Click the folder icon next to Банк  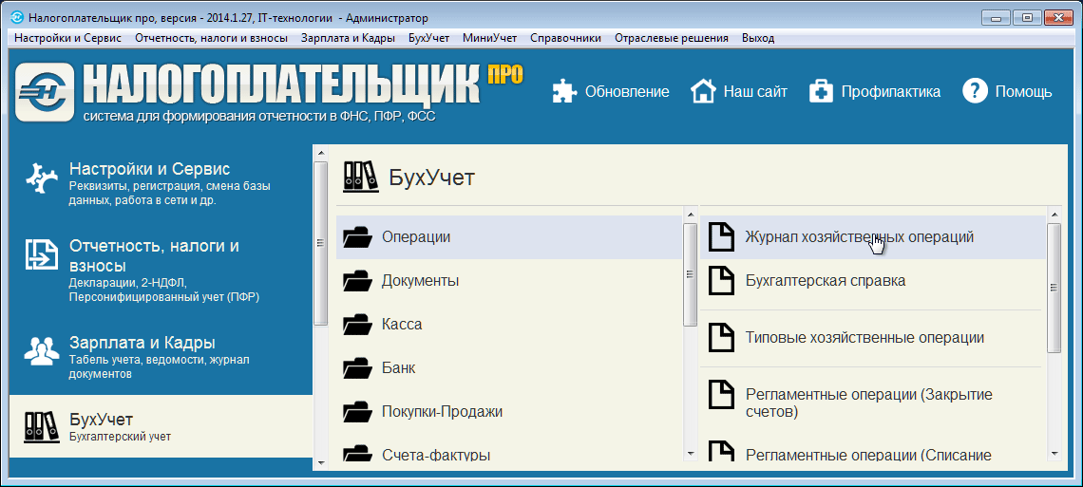[357, 367]
